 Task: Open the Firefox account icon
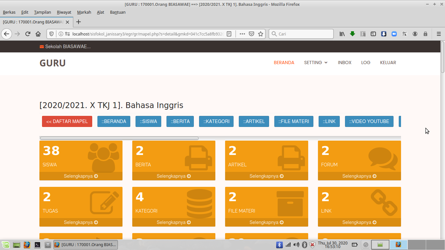click(415, 34)
